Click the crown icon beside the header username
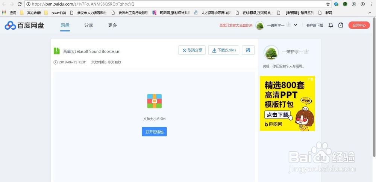The image size is (376, 182). click(x=288, y=25)
